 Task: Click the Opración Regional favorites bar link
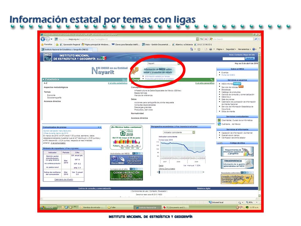(x=70, y=44)
